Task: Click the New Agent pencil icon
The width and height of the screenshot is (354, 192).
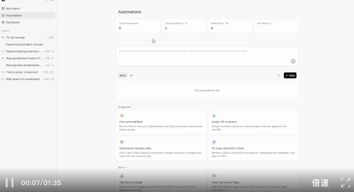Action: coord(3,8)
